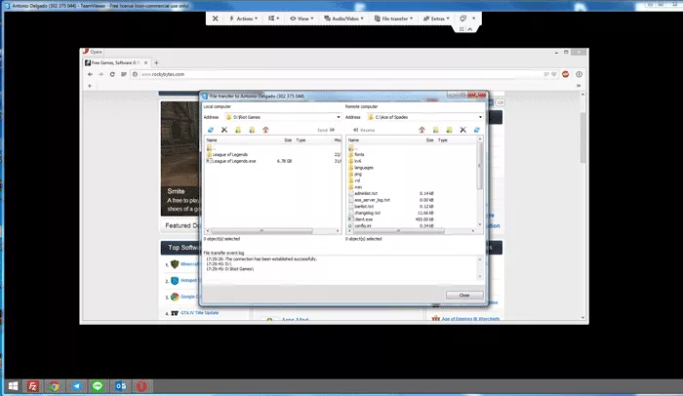Expand the remote Address dropdown C:\Ace of Spades
This screenshot has width=683, height=396.
pyautogui.click(x=480, y=117)
